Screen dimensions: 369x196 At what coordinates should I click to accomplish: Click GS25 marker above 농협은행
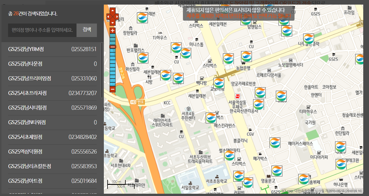(246, 57)
